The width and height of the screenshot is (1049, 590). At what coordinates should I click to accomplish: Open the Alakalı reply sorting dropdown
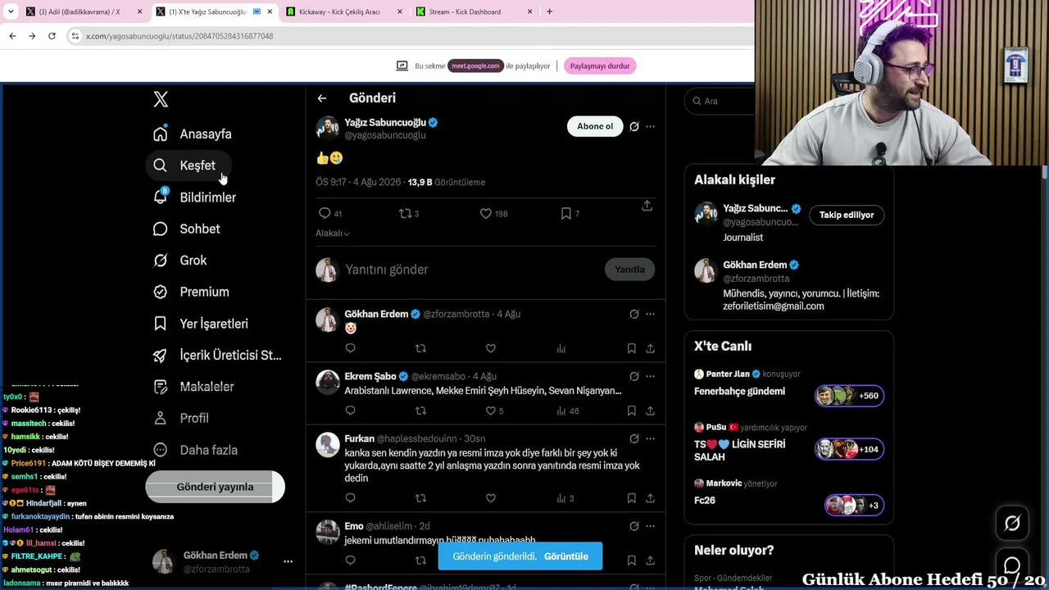point(333,234)
